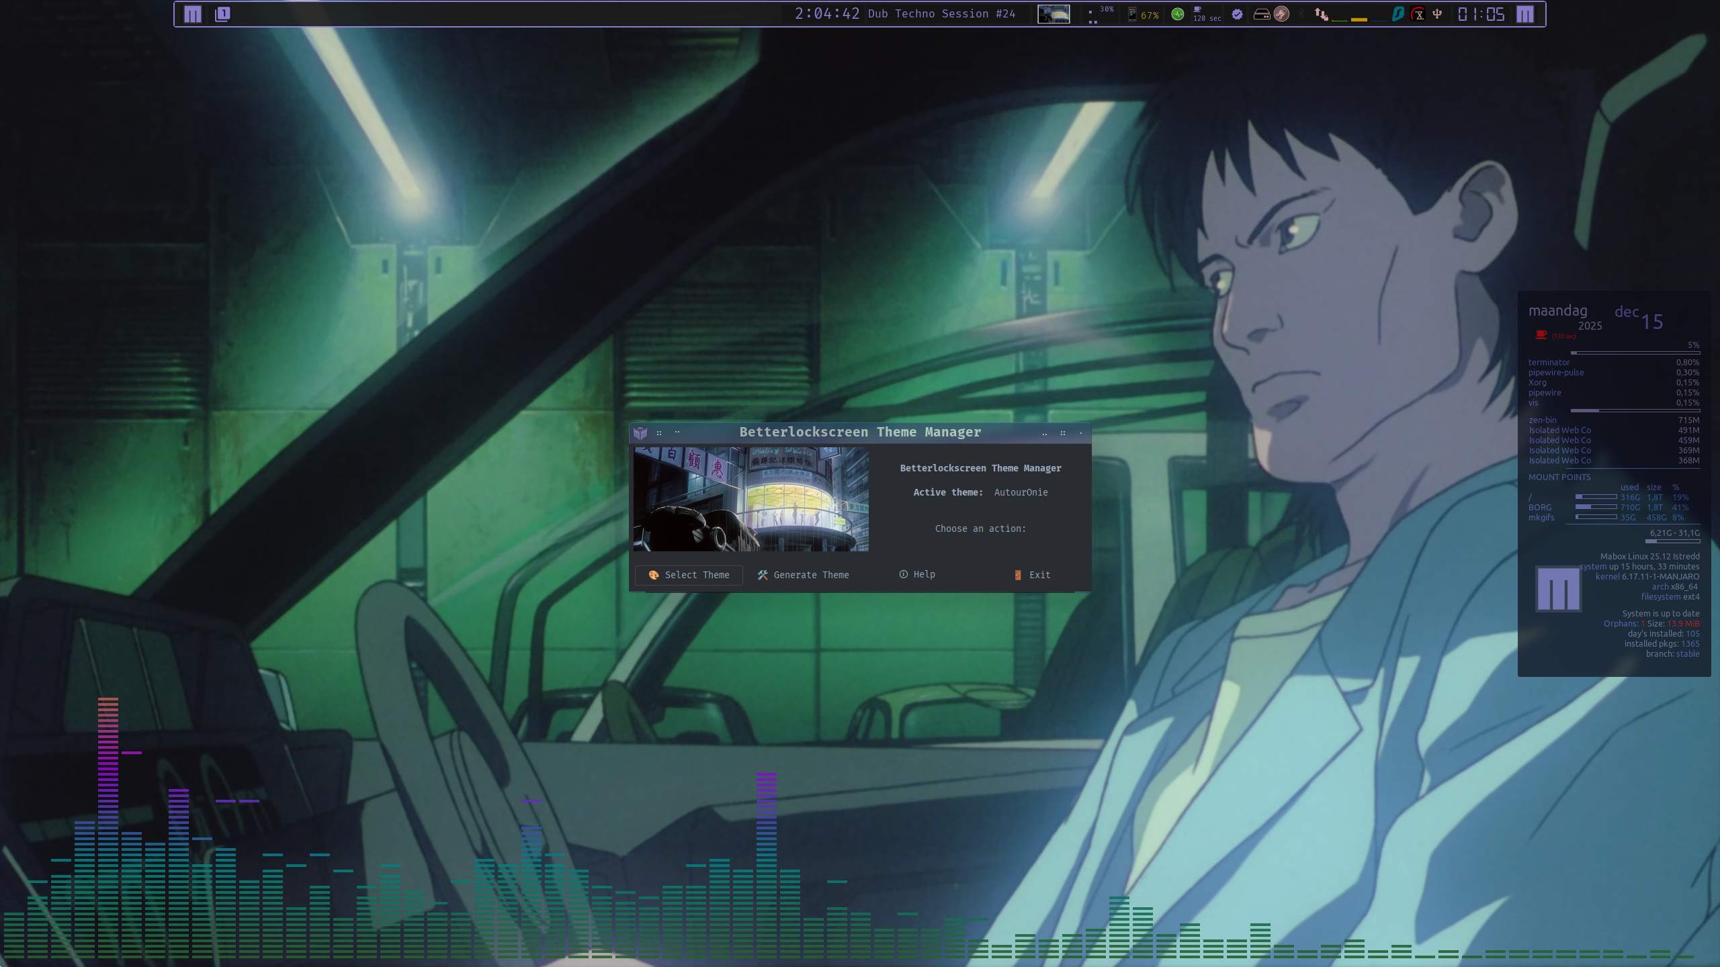1720x967 pixels.
Task: Exit the Betterlockscreen Theme Manager
Action: pyautogui.click(x=1033, y=575)
